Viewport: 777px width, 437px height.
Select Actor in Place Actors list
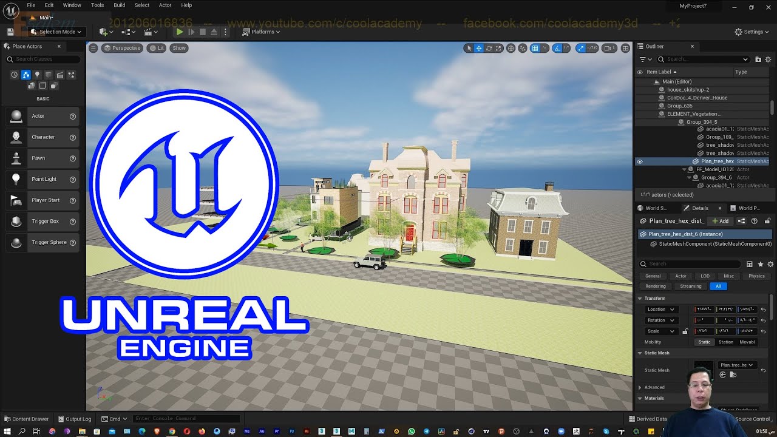pyautogui.click(x=42, y=116)
